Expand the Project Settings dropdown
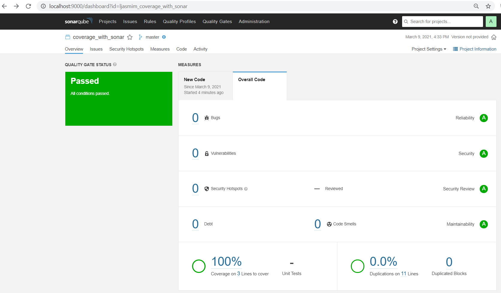This screenshot has width=501, height=293. 429,49
